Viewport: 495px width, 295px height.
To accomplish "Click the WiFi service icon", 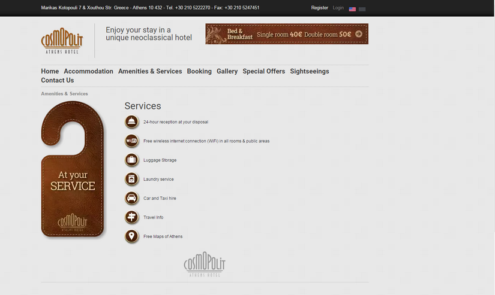I will coord(131,141).
